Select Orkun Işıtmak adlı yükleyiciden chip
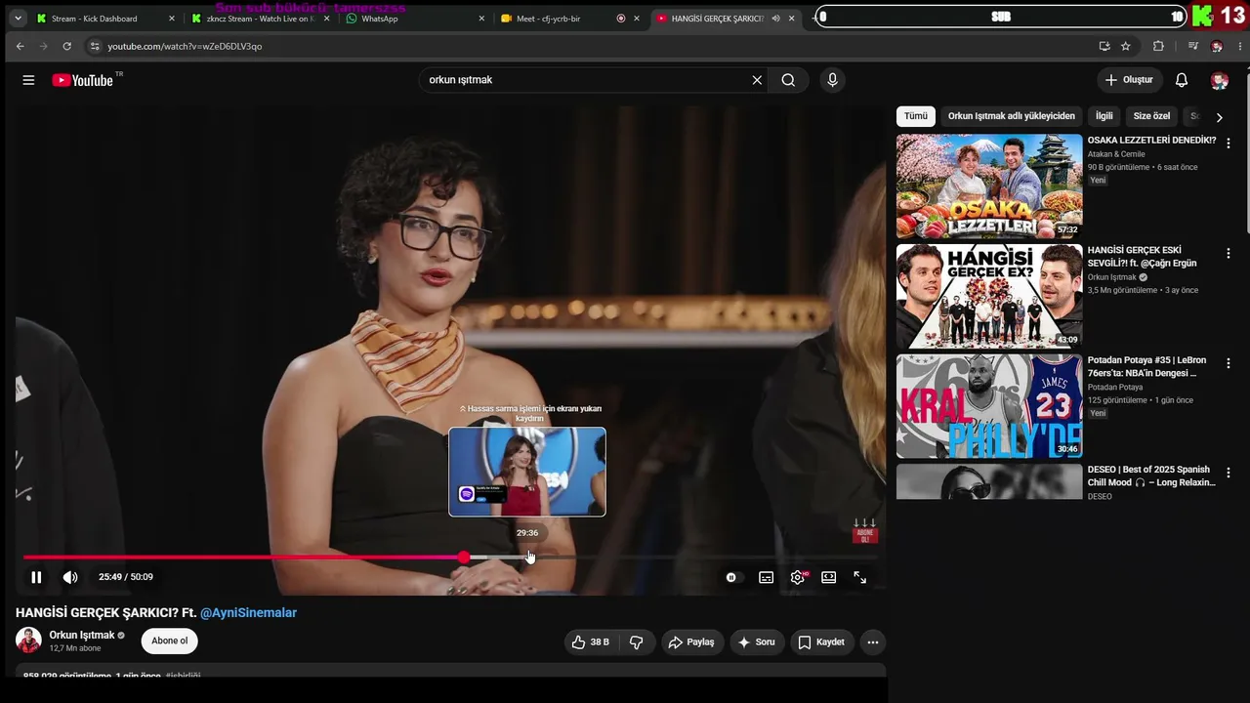Image resolution: width=1250 pixels, height=703 pixels. pos(1012,116)
